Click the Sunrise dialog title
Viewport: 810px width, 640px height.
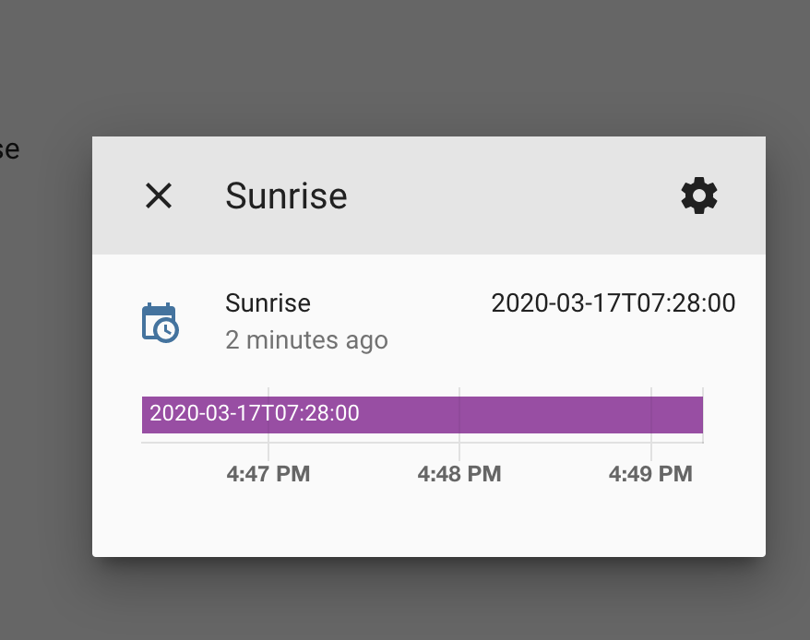tap(286, 196)
